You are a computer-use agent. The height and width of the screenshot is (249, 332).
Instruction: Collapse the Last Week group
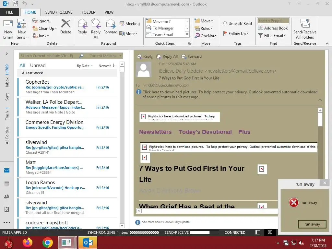23,73
